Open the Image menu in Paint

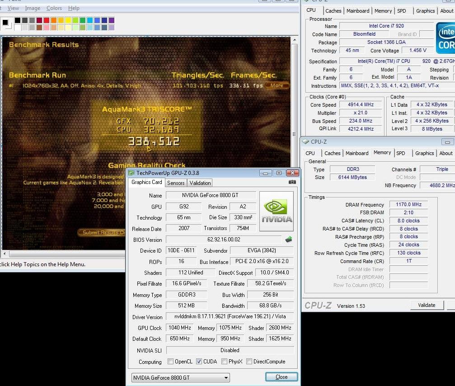(33, 8)
